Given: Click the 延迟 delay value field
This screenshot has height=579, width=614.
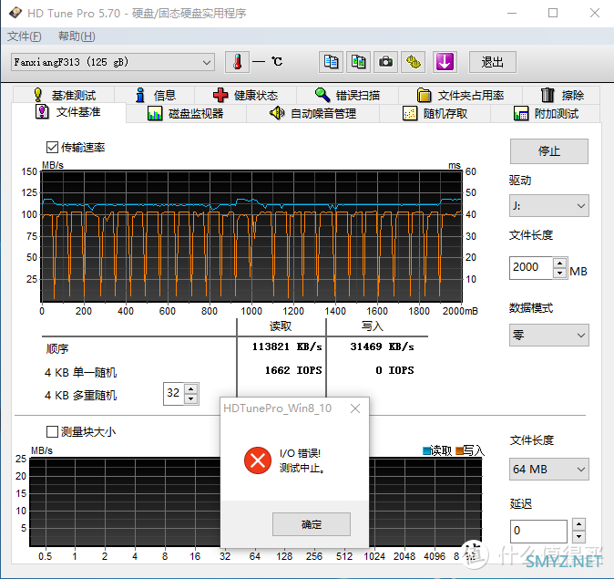Looking at the screenshot, I should [x=538, y=531].
